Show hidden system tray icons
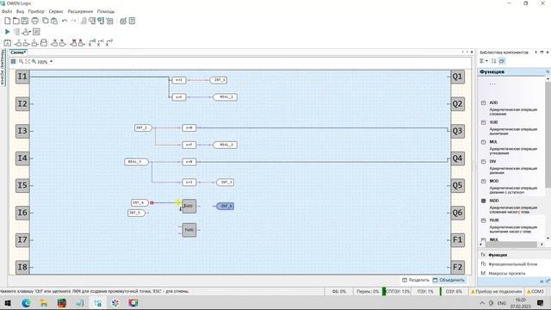Viewport: 551px width, 310px height. 482,303
